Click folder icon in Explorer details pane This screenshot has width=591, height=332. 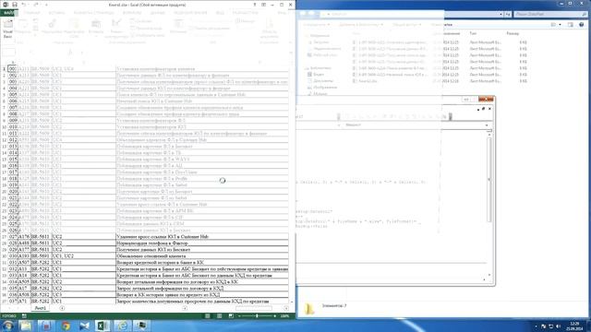309,309
